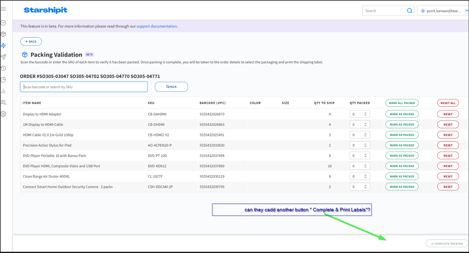Open the checkmark circle sidebar icon
Image resolution: width=469 pixels, height=253 pixels.
tap(3, 23)
